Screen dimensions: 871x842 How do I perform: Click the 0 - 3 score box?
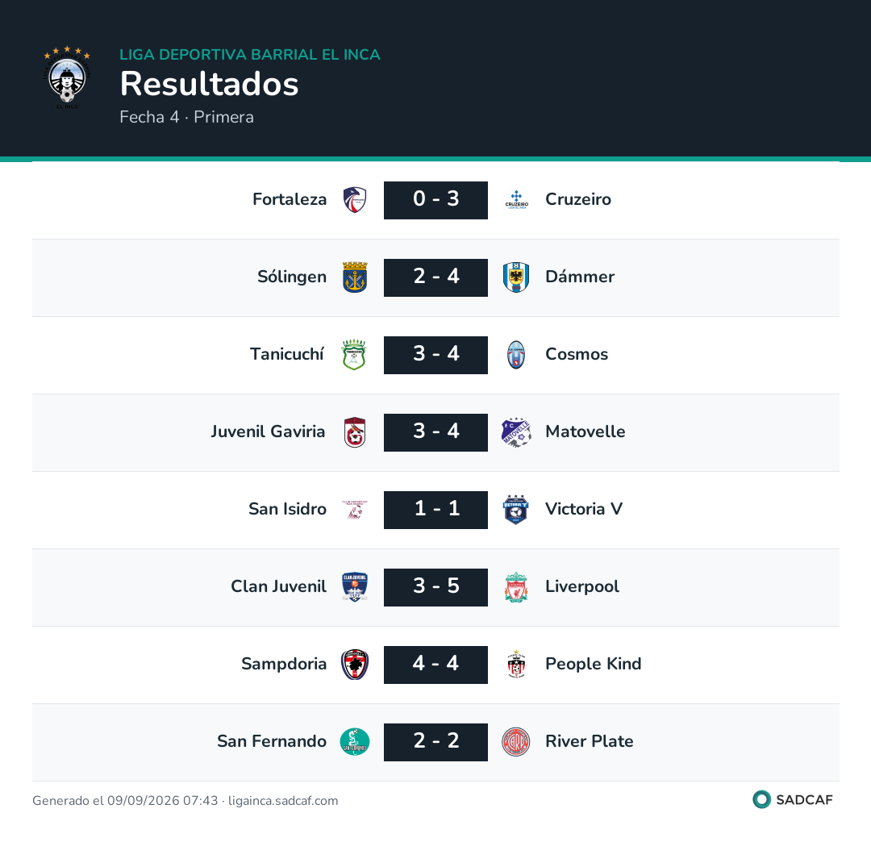435,200
